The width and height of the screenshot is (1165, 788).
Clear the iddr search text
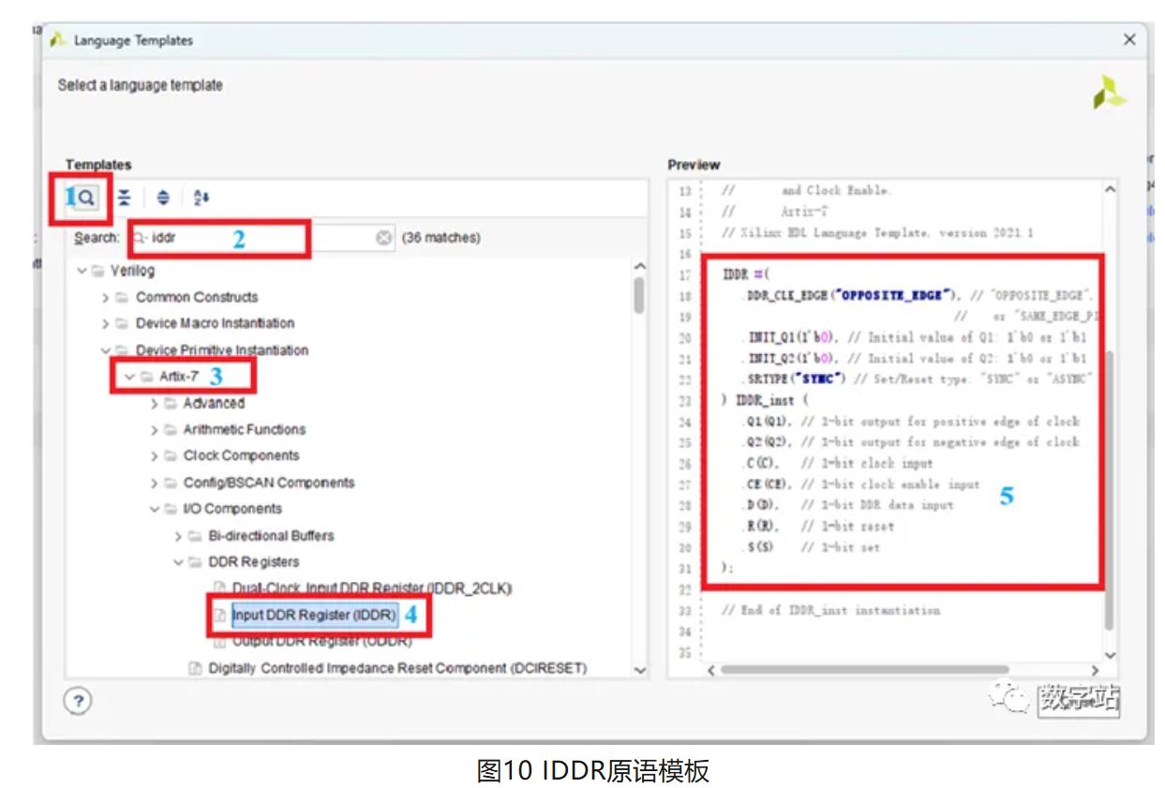(384, 238)
